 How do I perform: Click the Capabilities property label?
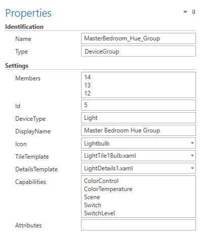point(30,182)
